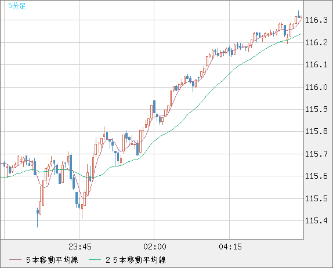Screen dimensions: 333x268
Task: Click the 02:00 time axis label
Action: point(155,247)
